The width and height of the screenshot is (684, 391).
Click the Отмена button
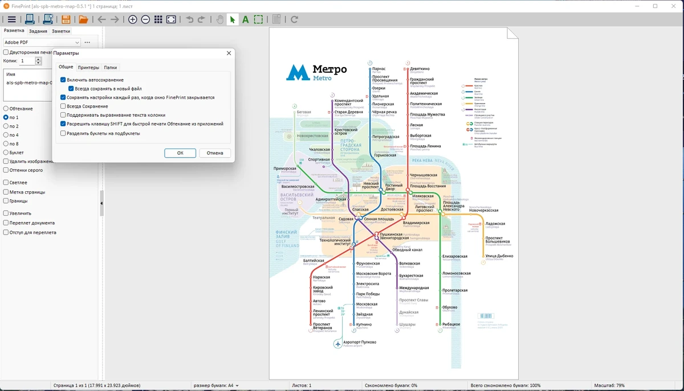click(215, 153)
